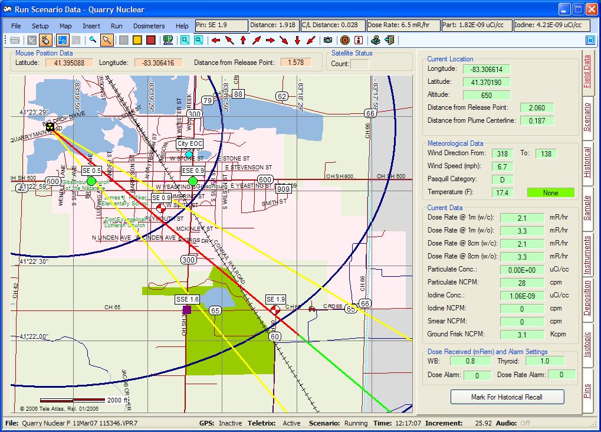The height and width of the screenshot is (432, 601).
Task: Pan map northeast with diagonal arrow
Action: 257,40
